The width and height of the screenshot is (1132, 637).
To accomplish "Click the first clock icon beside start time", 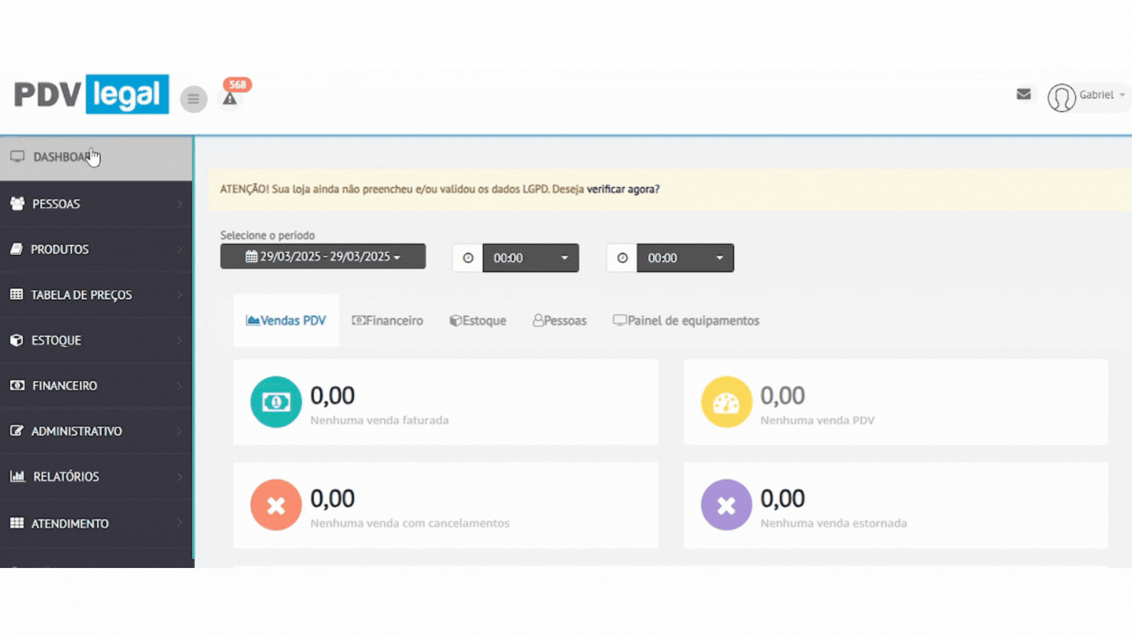I will point(468,258).
